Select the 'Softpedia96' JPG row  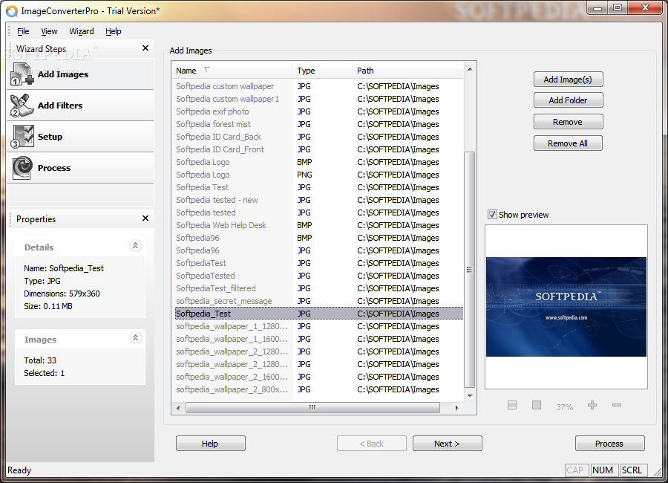coord(318,250)
